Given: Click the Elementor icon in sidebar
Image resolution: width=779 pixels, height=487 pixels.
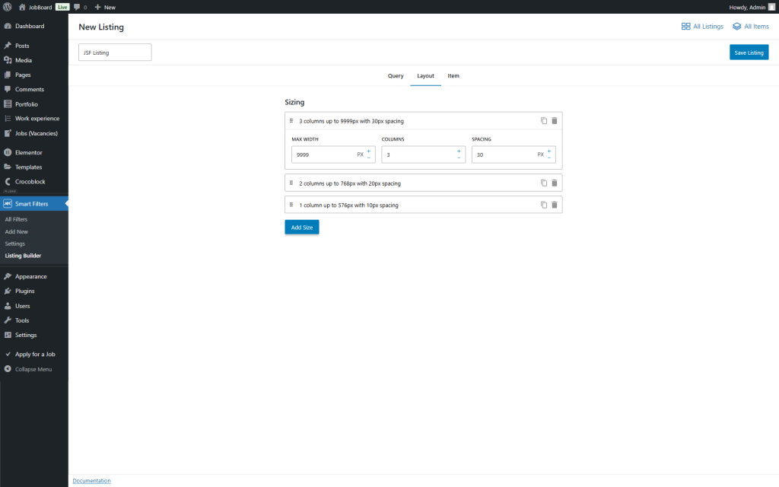Looking at the screenshot, I should tap(8, 152).
